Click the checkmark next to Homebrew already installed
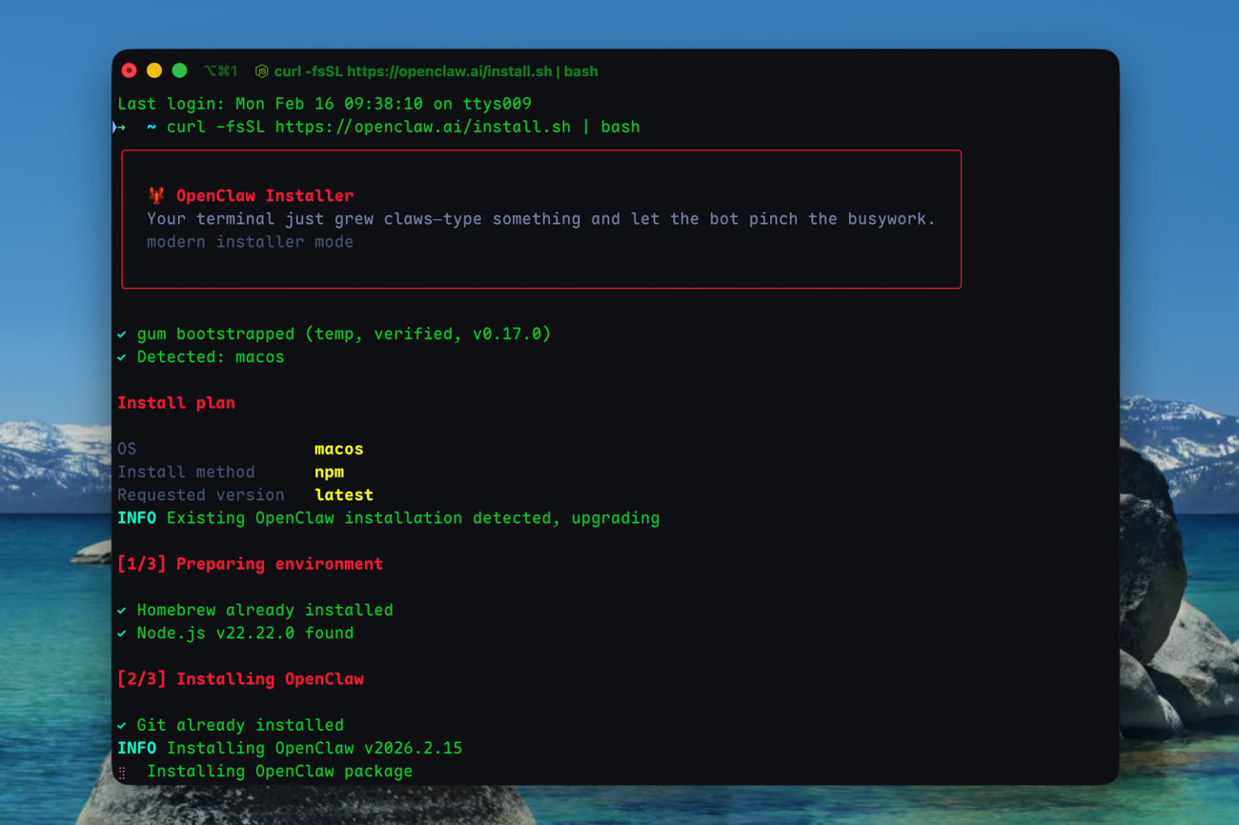 pos(122,610)
